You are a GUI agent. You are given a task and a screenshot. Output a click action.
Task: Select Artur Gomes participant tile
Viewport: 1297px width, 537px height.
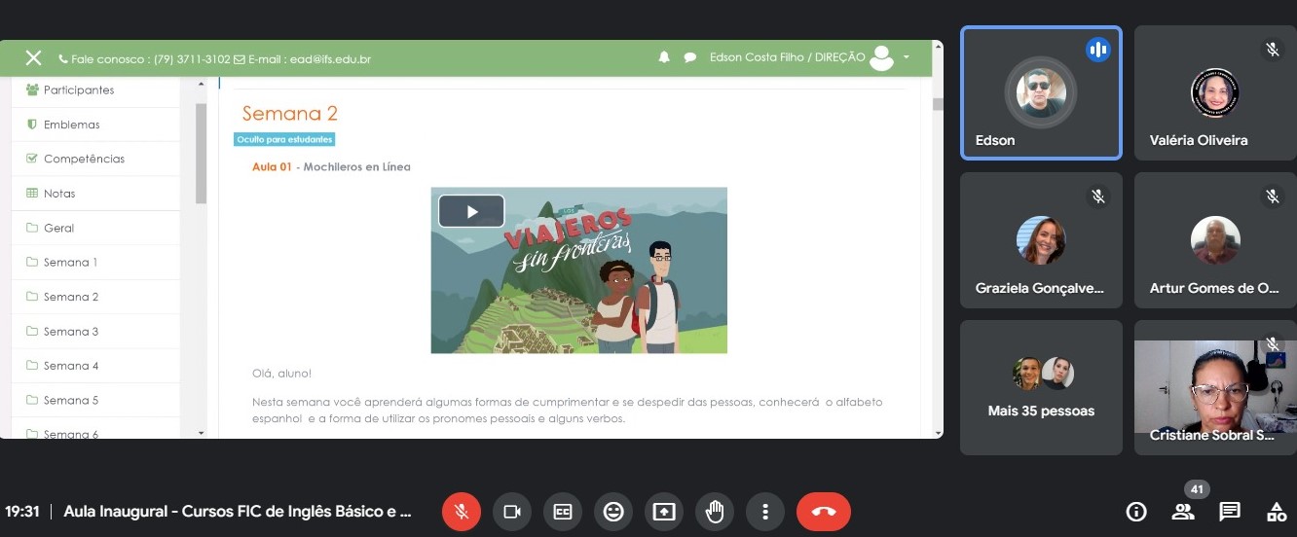click(1214, 240)
